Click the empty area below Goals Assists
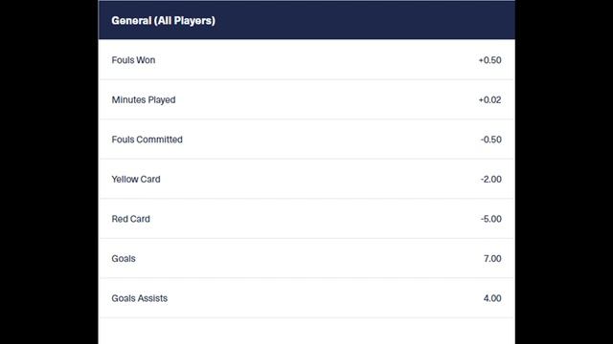The height and width of the screenshot is (344, 613). pyautogui.click(x=306, y=332)
